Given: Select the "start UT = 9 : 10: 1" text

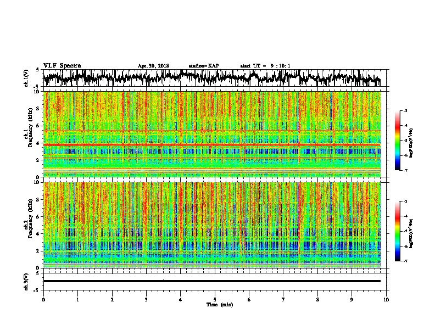Looking at the screenshot, I should pyautogui.click(x=265, y=66).
